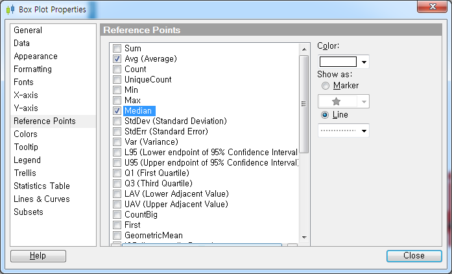Check the Max reference point
Image resolution: width=452 pixels, height=274 pixels.
(117, 100)
